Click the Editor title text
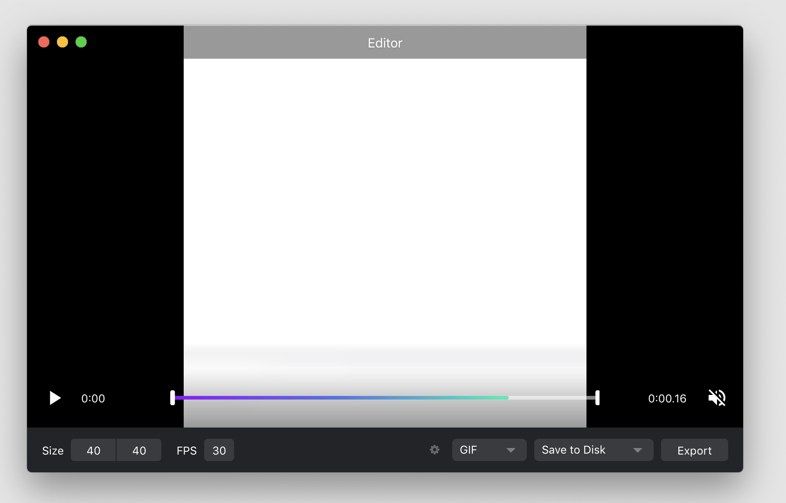 [385, 43]
